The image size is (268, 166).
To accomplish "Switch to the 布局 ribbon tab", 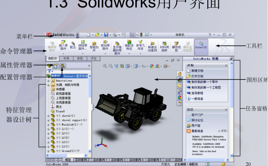I will [66, 58].
